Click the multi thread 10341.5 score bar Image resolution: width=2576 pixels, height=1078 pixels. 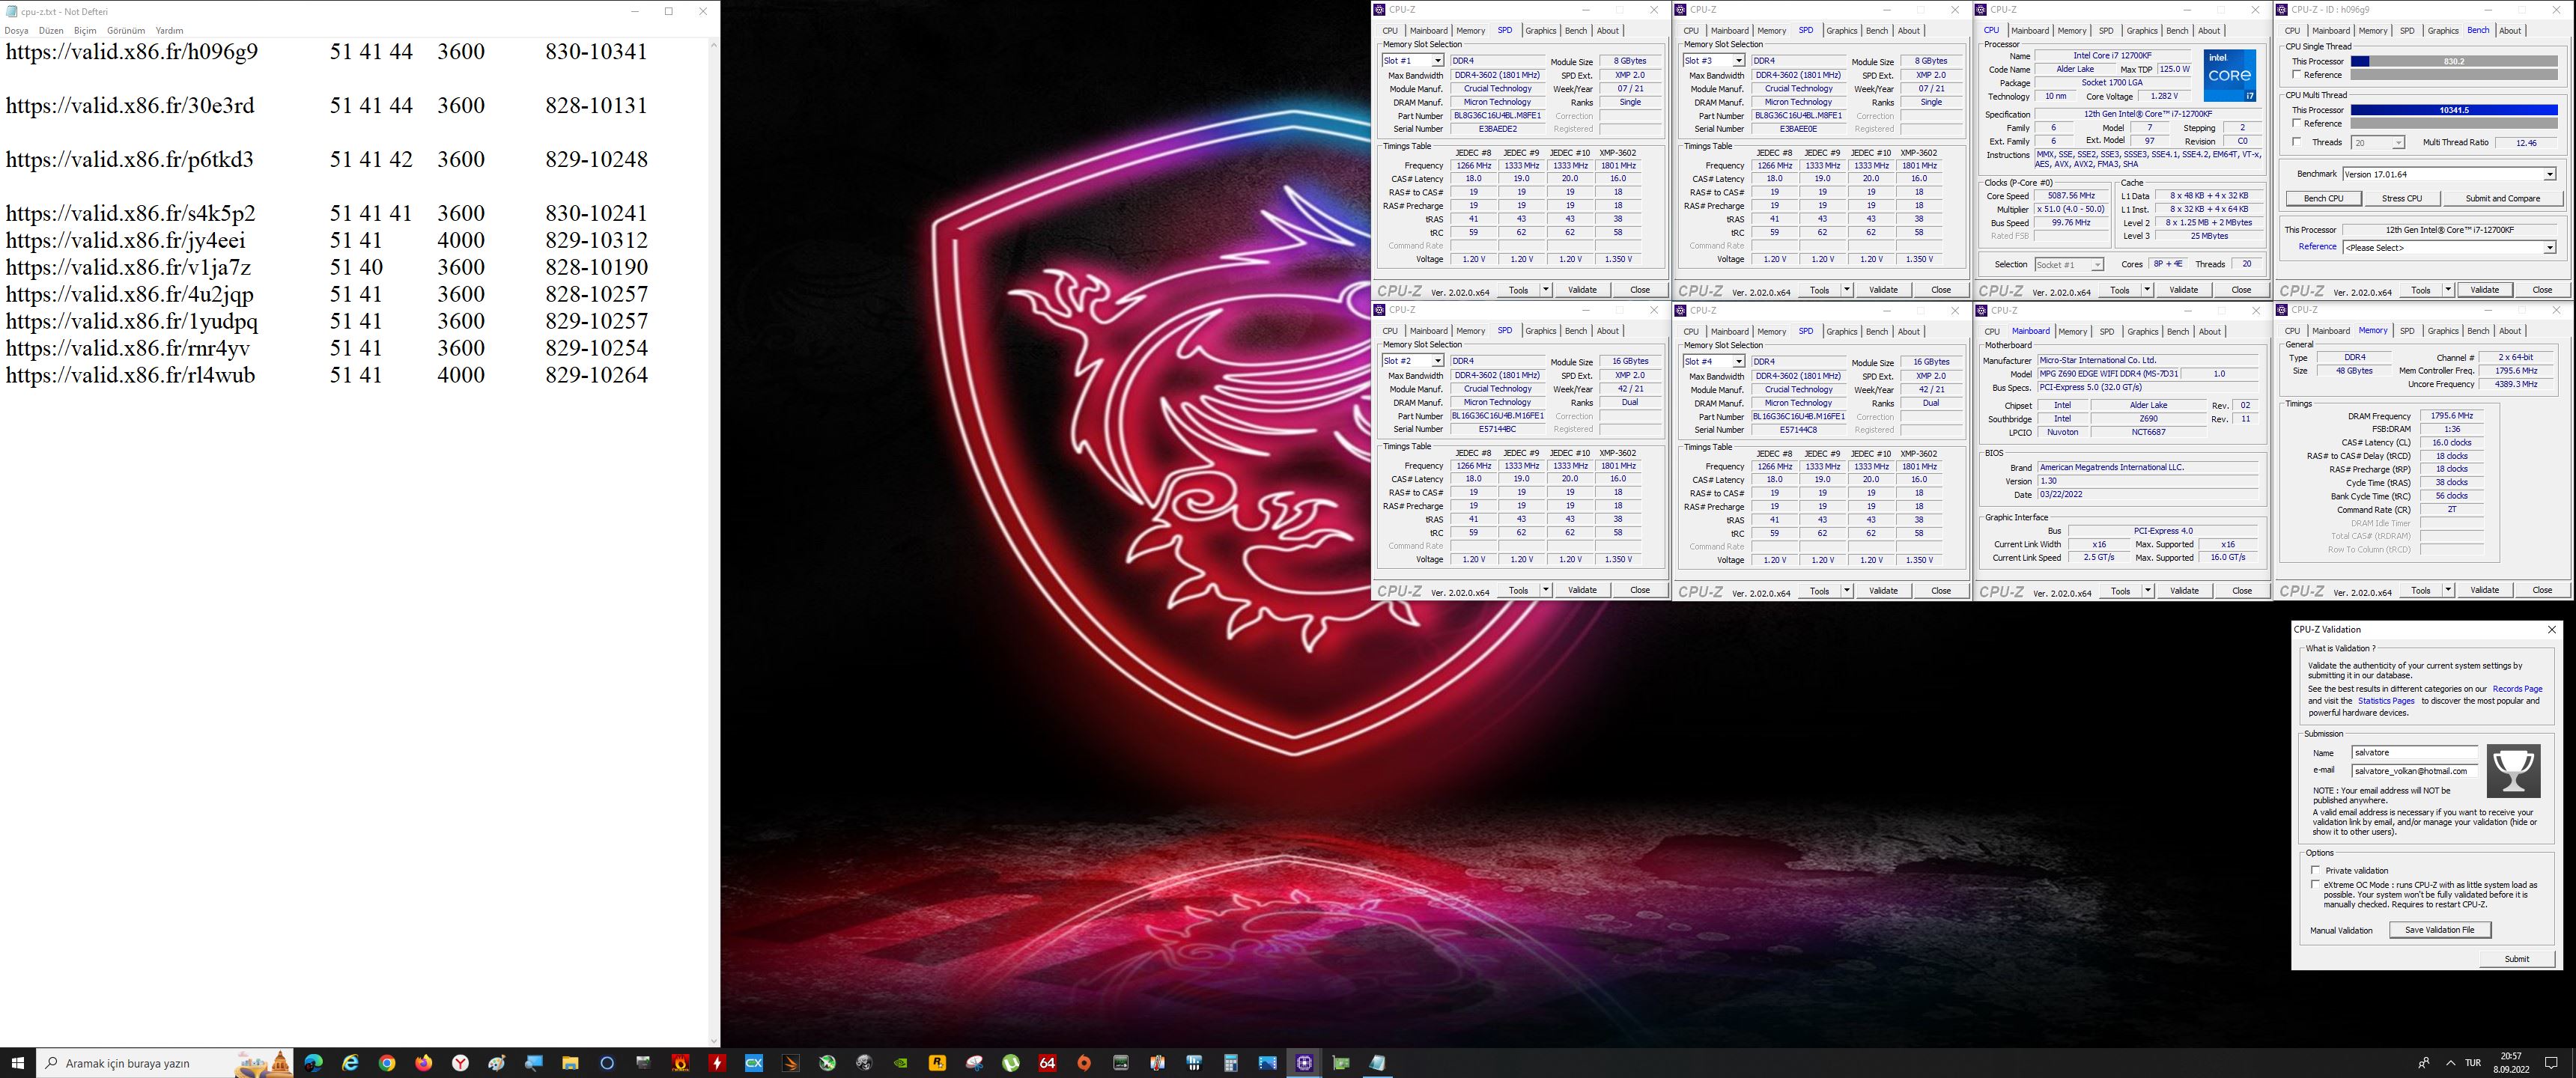pyautogui.click(x=2453, y=110)
